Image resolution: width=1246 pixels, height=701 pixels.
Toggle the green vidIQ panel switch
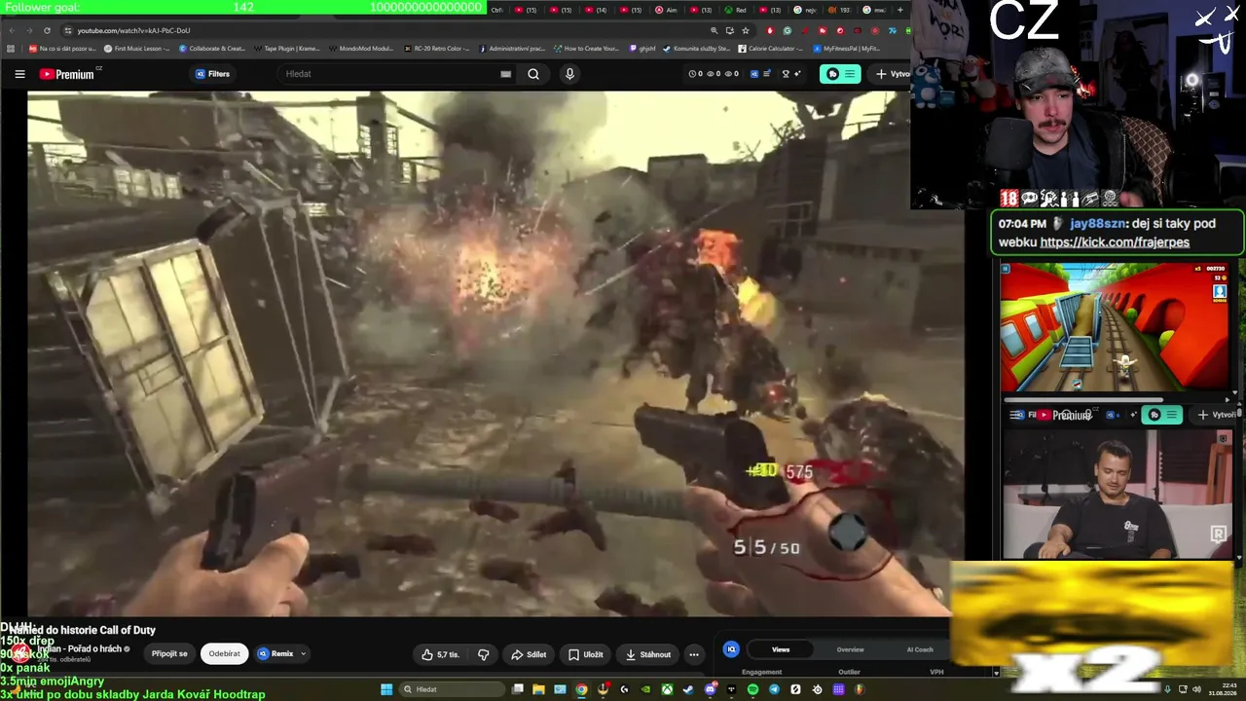tap(840, 74)
